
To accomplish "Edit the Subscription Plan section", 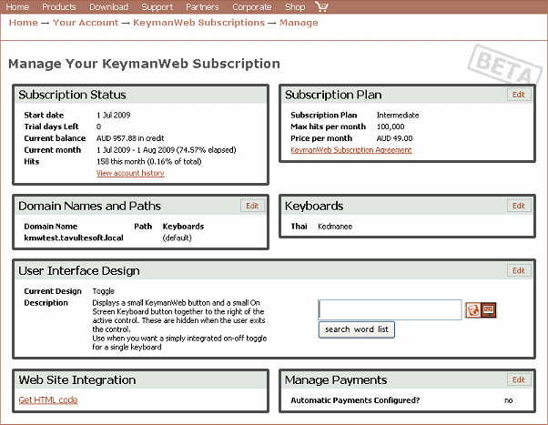I will (519, 95).
